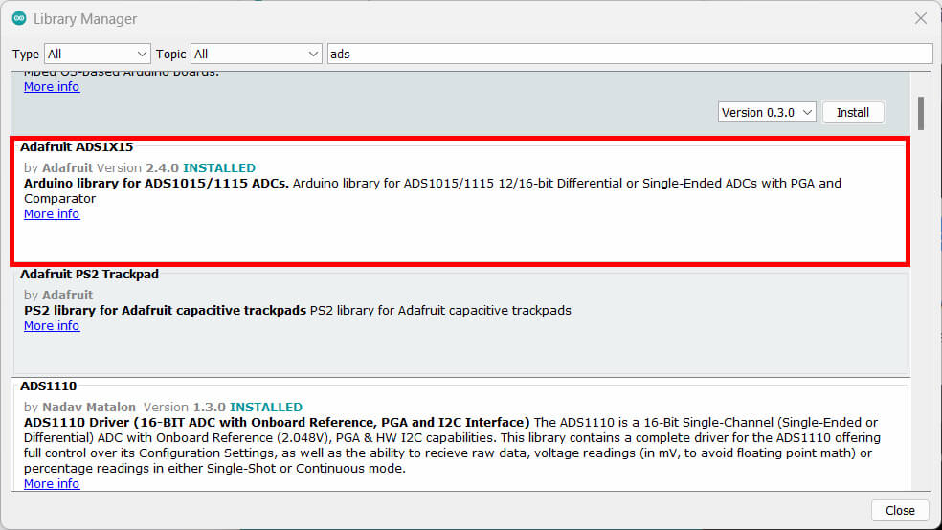The height and width of the screenshot is (530, 942).
Task: Open the Version 0.3.0 dropdown
Action: coord(767,112)
